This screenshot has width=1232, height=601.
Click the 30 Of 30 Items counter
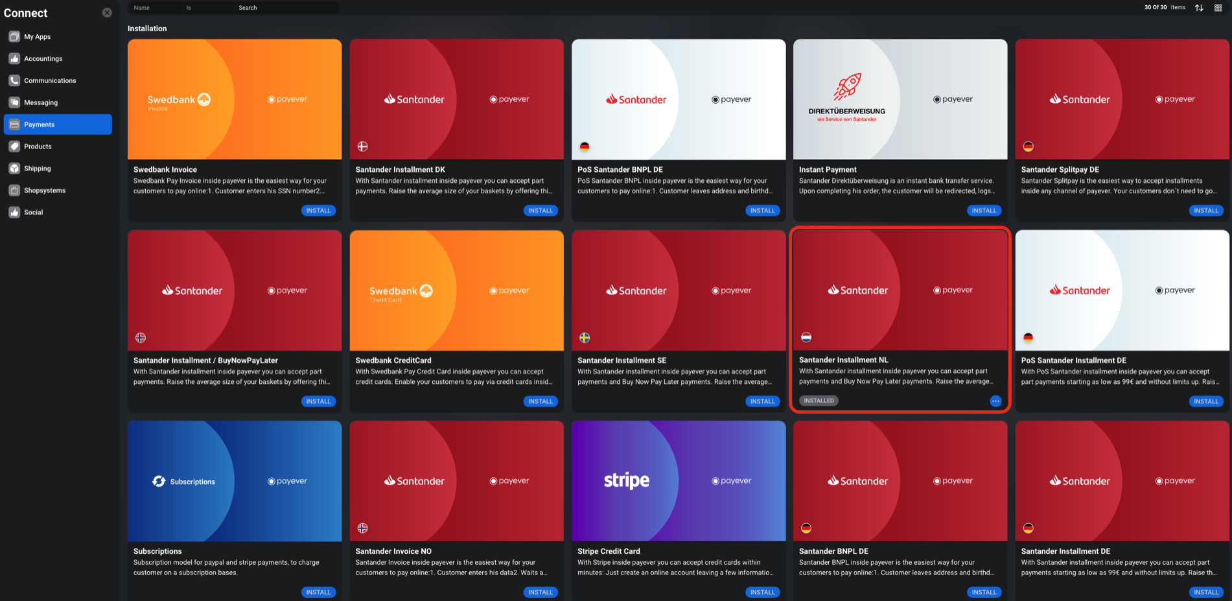click(x=1165, y=7)
